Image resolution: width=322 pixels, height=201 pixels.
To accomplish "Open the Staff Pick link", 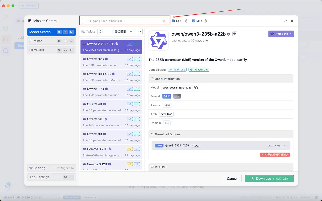I will (281, 34).
